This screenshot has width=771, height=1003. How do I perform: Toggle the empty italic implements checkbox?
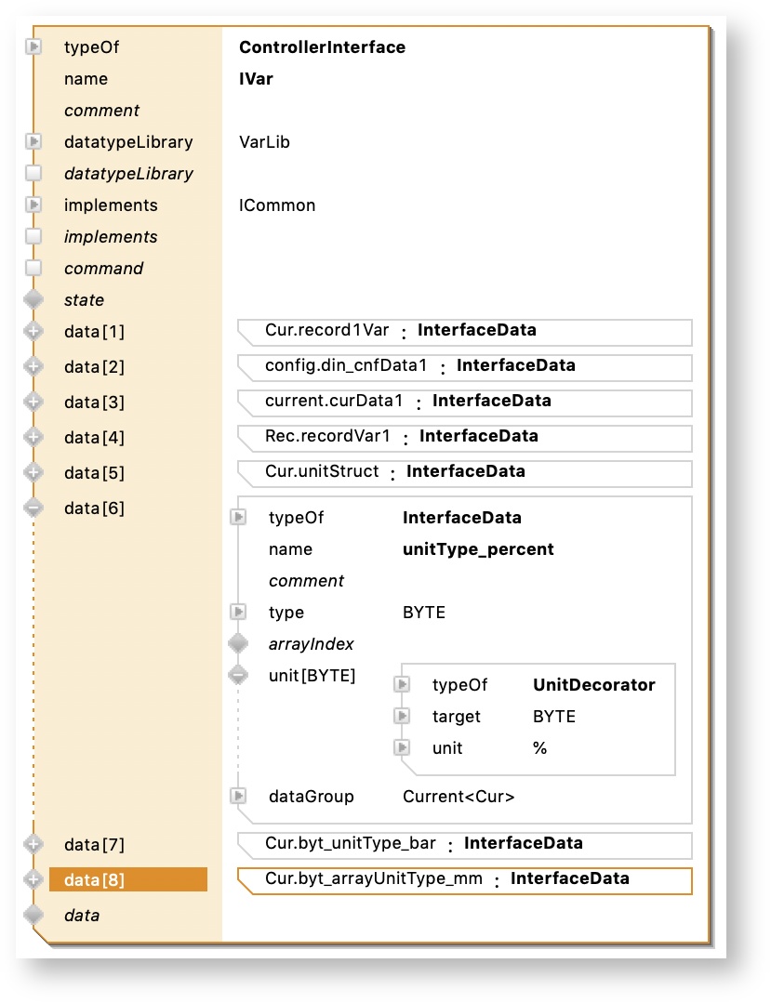(x=33, y=236)
